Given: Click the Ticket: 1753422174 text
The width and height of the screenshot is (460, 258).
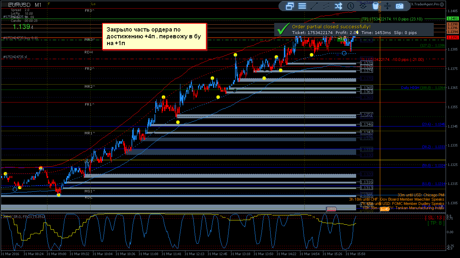Looking at the screenshot, I should [x=312, y=33].
